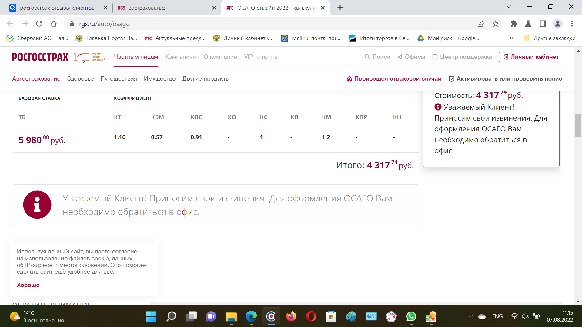Open the Частным лицам section
Viewport: 582px width, 327px height.
(136, 57)
